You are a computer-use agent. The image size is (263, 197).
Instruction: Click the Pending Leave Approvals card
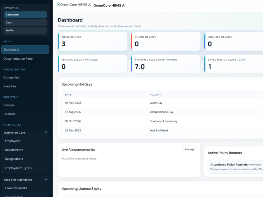click(x=93, y=64)
